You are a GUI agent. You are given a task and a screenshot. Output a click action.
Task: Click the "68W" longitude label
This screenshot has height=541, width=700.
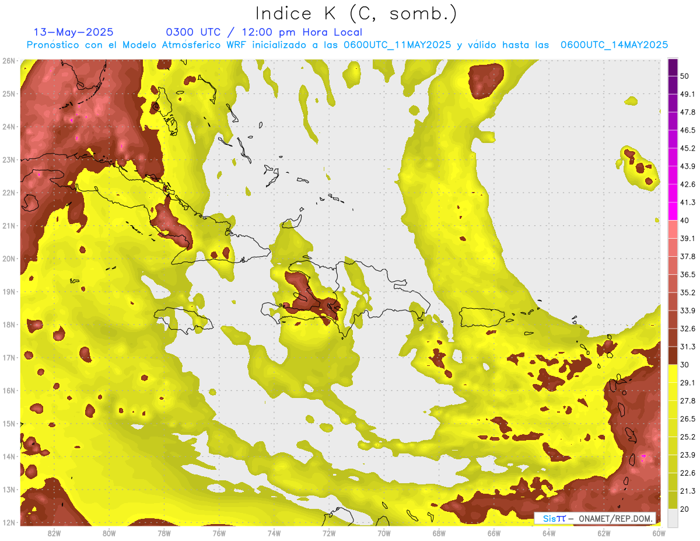(x=439, y=533)
